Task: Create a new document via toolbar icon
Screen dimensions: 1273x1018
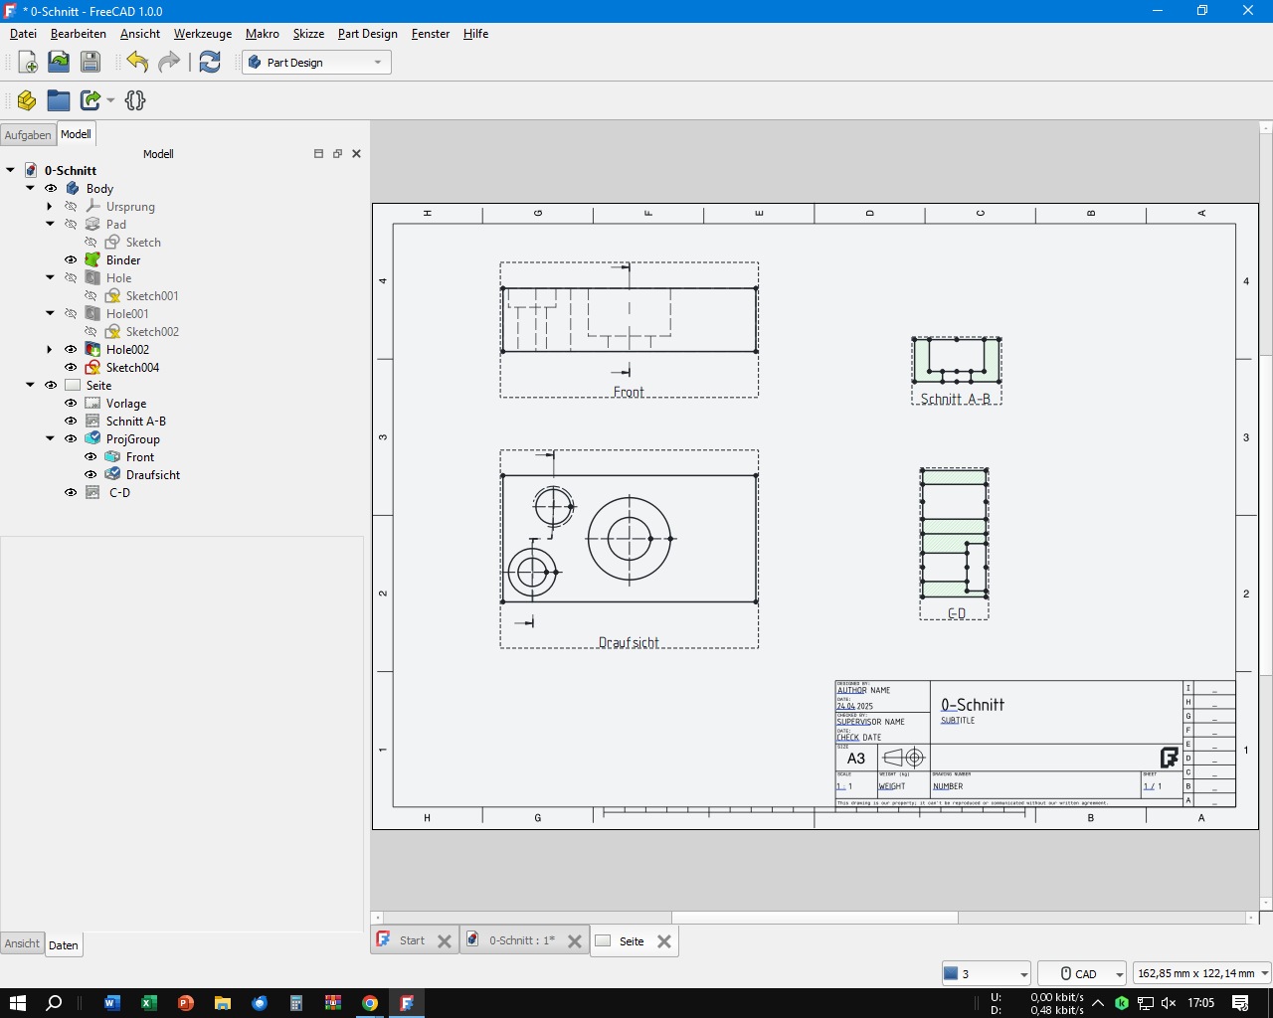Action: (28, 62)
